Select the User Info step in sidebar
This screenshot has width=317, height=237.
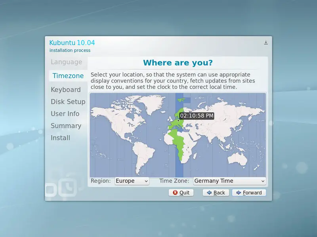[65, 114]
